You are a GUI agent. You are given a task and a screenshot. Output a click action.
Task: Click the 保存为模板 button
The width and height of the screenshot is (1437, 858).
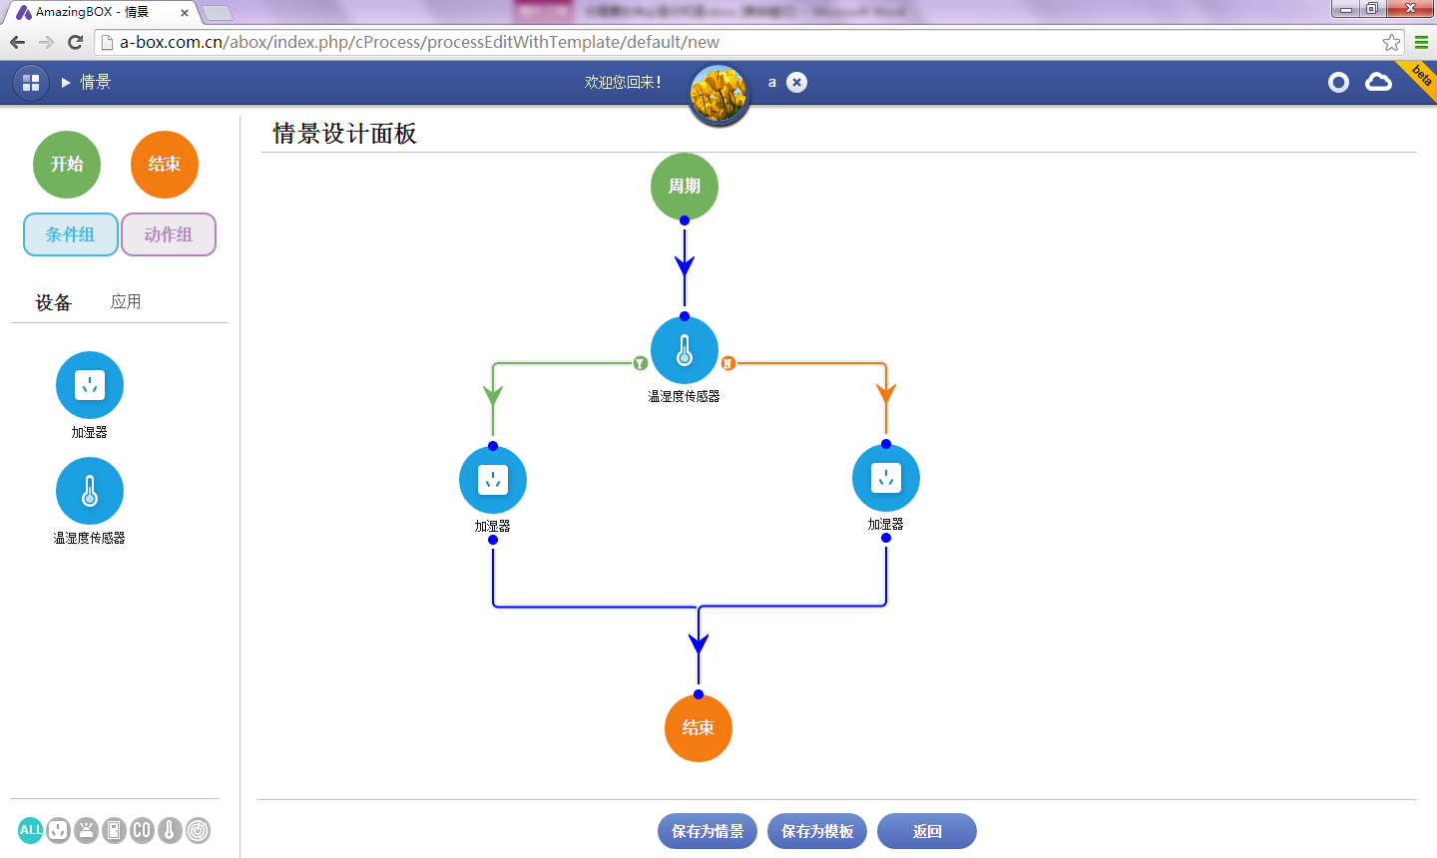[x=816, y=831]
